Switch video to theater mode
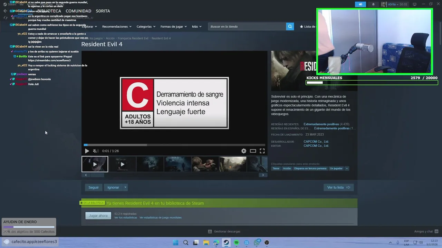442x248 pixels. tap(253, 151)
